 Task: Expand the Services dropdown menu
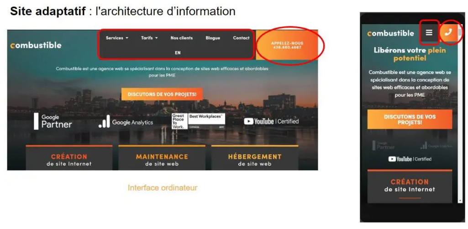point(117,38)
